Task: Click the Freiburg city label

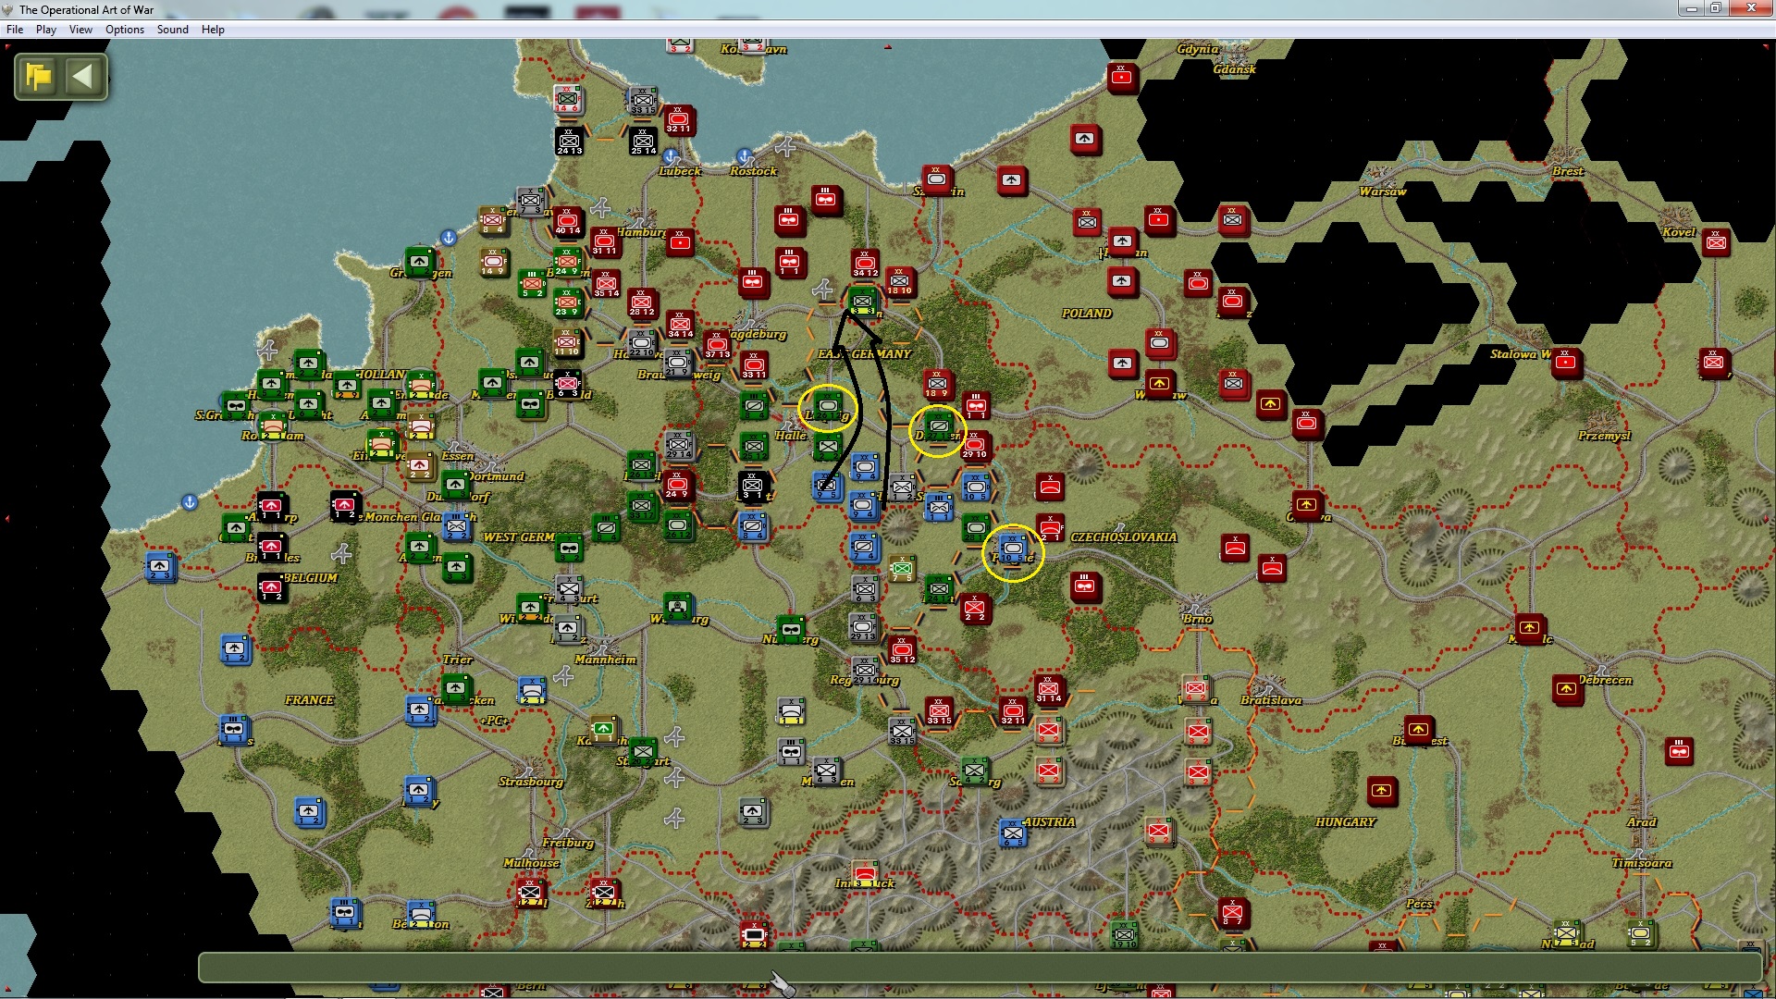Action: 568,843
